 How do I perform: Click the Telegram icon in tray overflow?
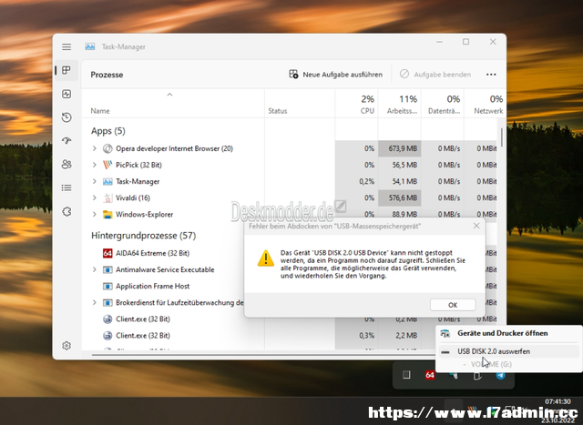(x=501, y=375)
